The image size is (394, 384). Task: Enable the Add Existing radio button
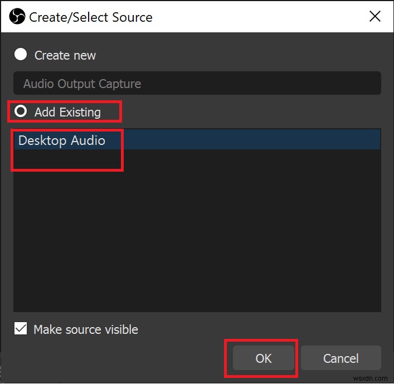(21, 111)
